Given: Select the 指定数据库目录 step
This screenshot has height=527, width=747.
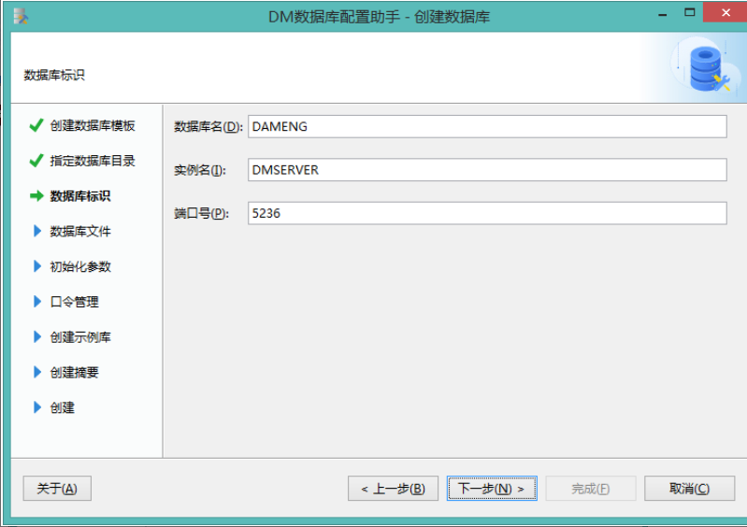Looking at the screenshot, I should 93,161.
